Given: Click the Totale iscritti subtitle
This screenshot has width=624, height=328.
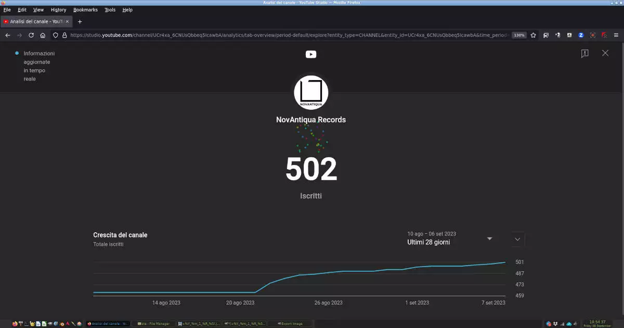Looking at the screenshot, I should (108, 244).
